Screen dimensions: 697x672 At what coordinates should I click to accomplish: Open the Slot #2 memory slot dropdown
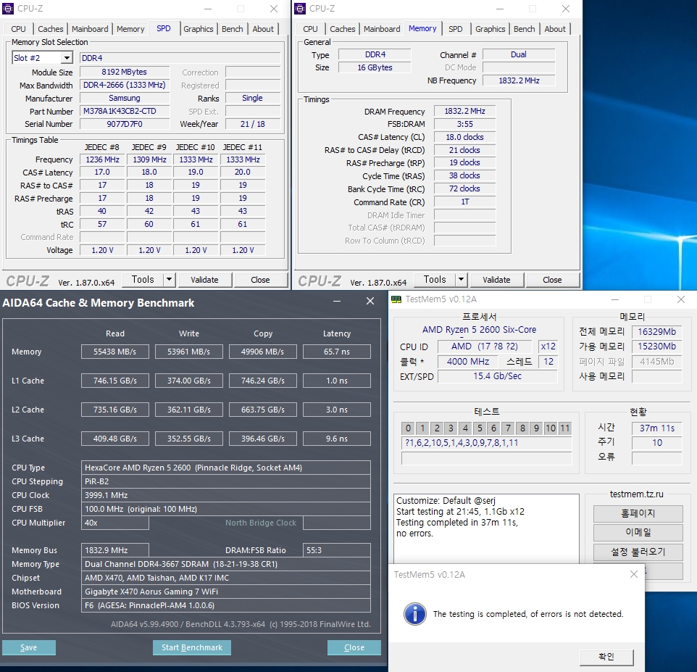(67, 58)
